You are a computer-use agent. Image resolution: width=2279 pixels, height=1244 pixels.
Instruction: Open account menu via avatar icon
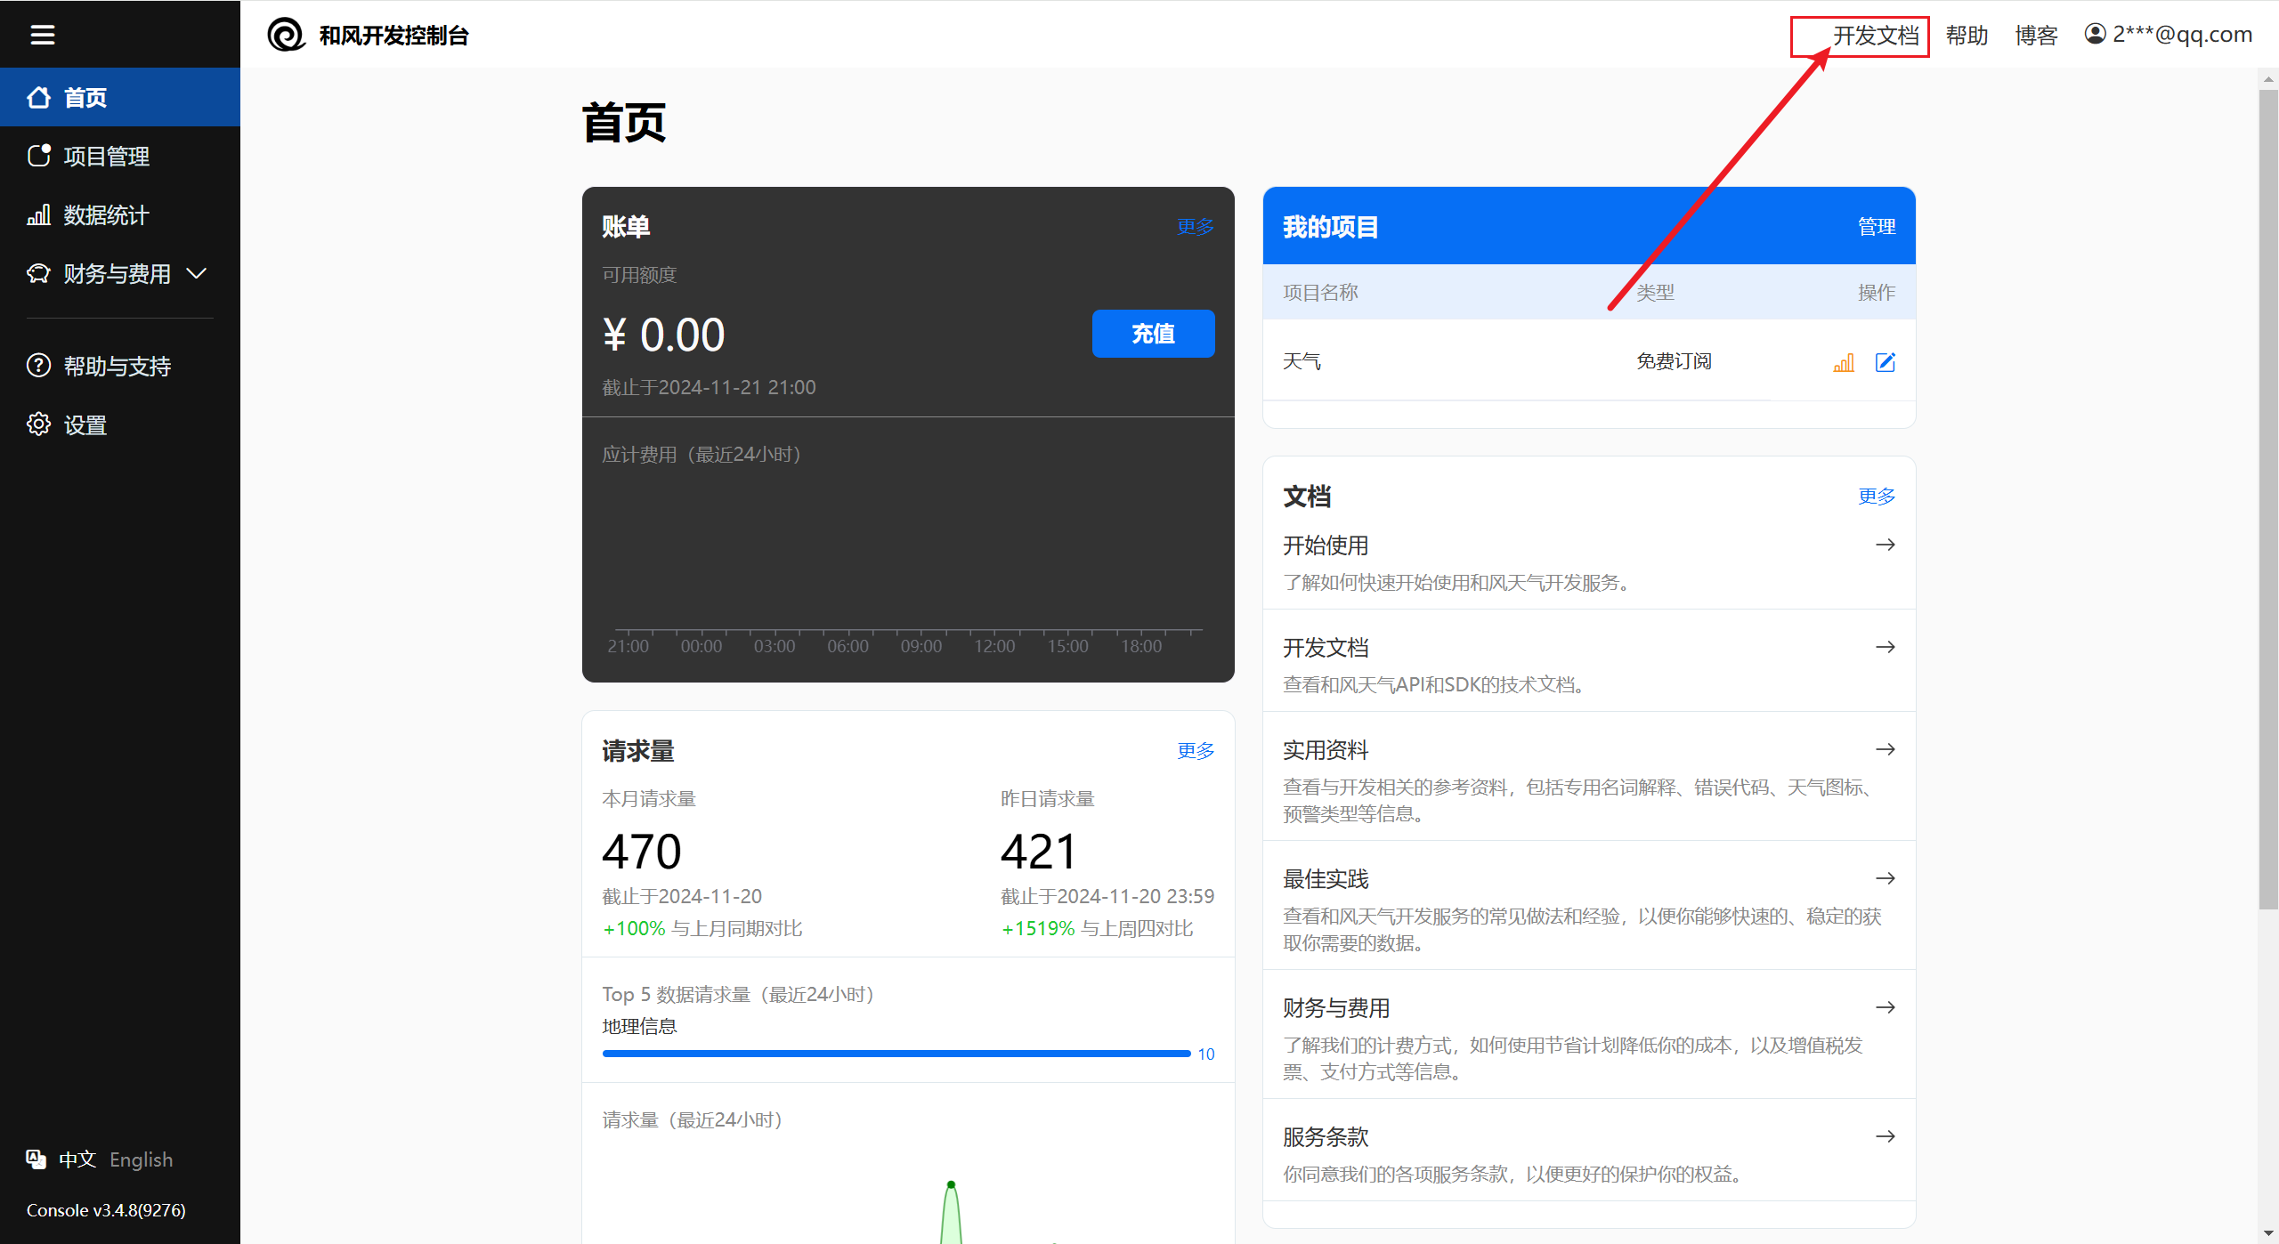[x=2095, y=33]
